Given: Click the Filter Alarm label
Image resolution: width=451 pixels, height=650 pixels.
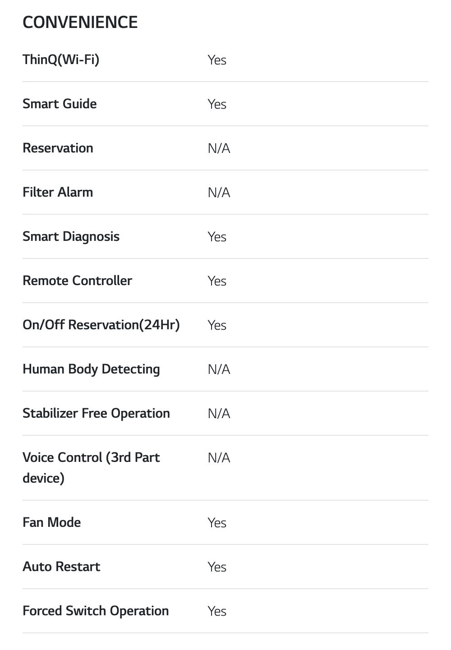Looking at the screenshot, I should pyautogui.click(x=58, y=192).
